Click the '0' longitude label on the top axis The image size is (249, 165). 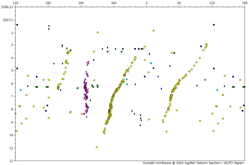(x=146, y=3)
